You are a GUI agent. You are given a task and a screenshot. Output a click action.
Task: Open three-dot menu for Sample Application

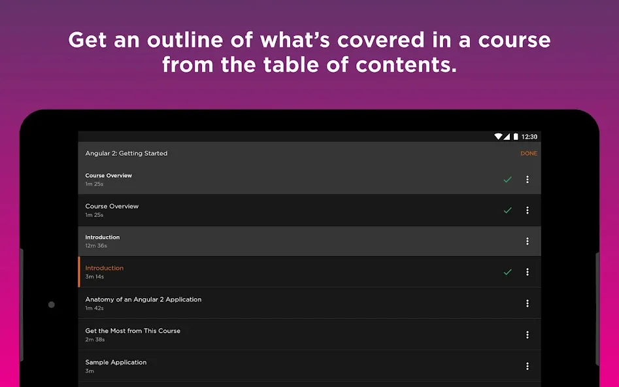[527, 366]
